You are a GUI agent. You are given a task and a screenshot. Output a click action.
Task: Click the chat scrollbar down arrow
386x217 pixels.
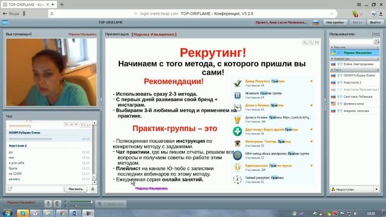tap(94, 182)
